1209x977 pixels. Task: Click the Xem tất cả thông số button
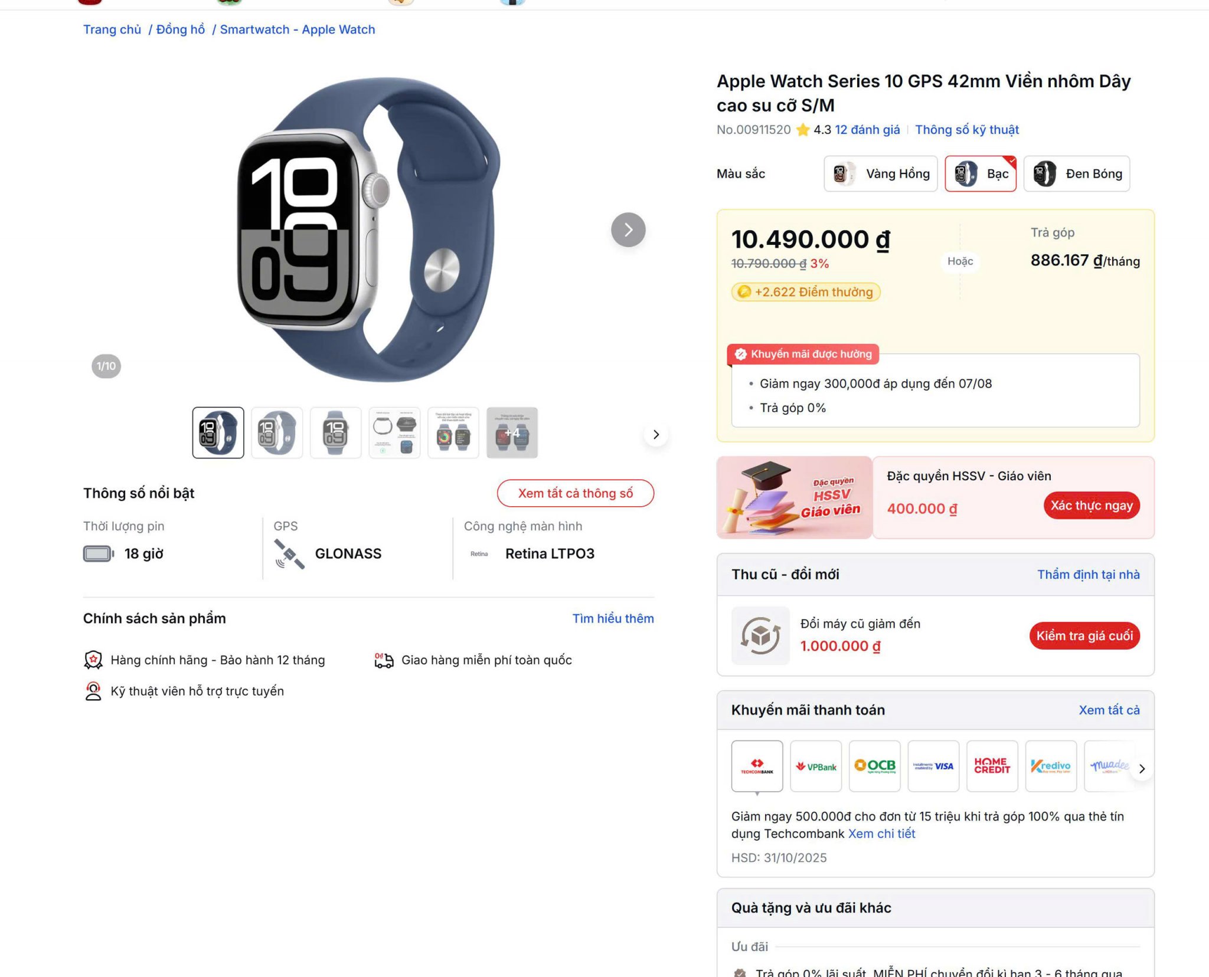pyautogui.click(x=576, y=493)
